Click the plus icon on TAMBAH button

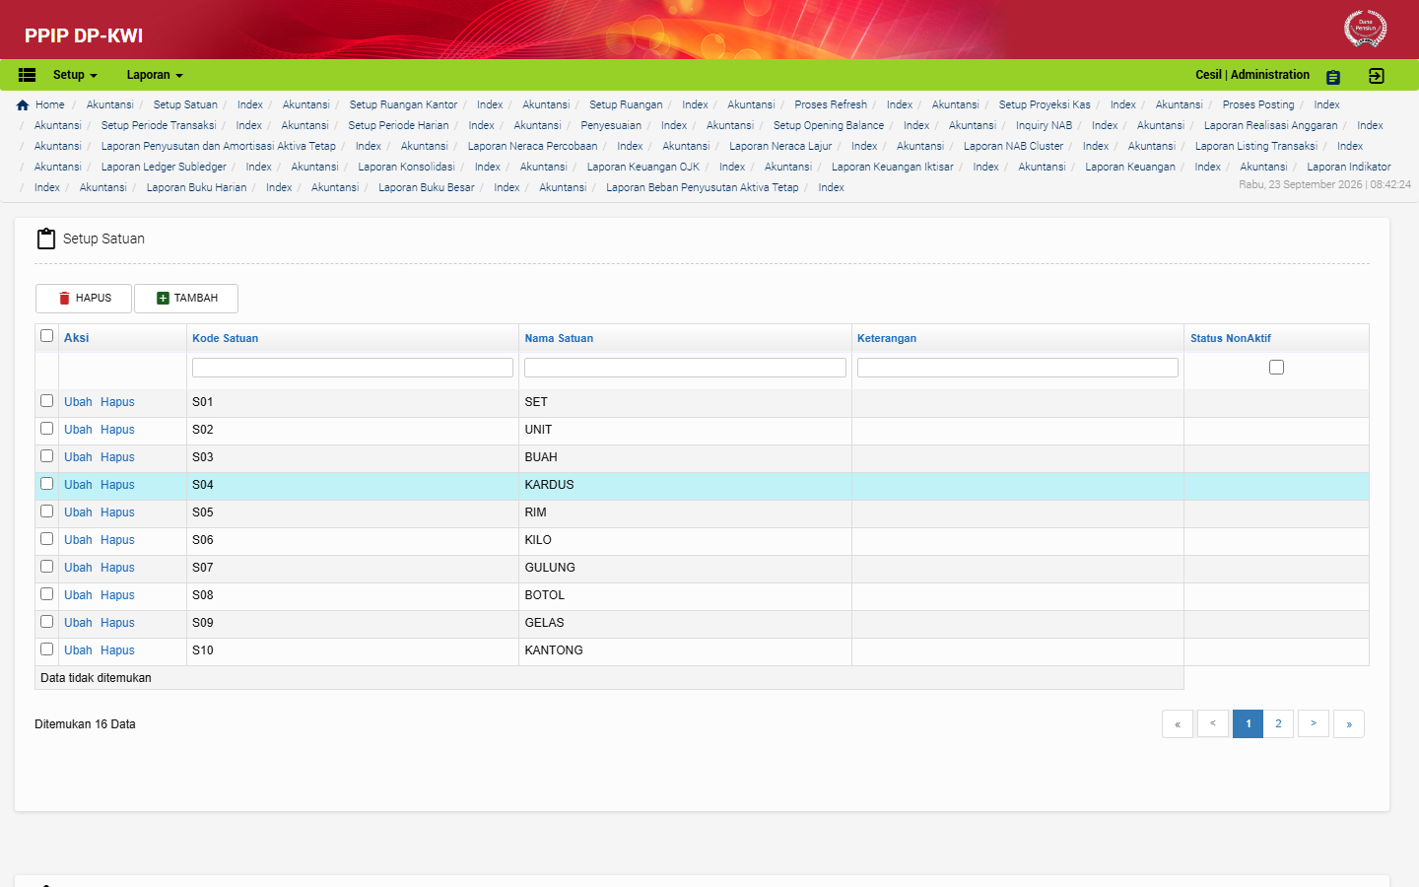click(x=164, y=299)
